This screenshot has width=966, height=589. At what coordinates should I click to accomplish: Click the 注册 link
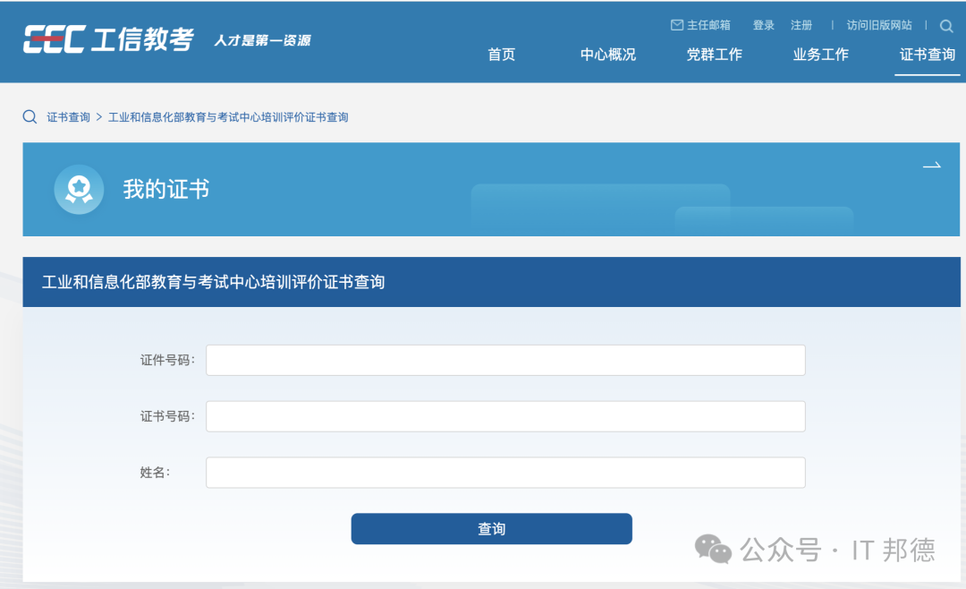point(801,25)
